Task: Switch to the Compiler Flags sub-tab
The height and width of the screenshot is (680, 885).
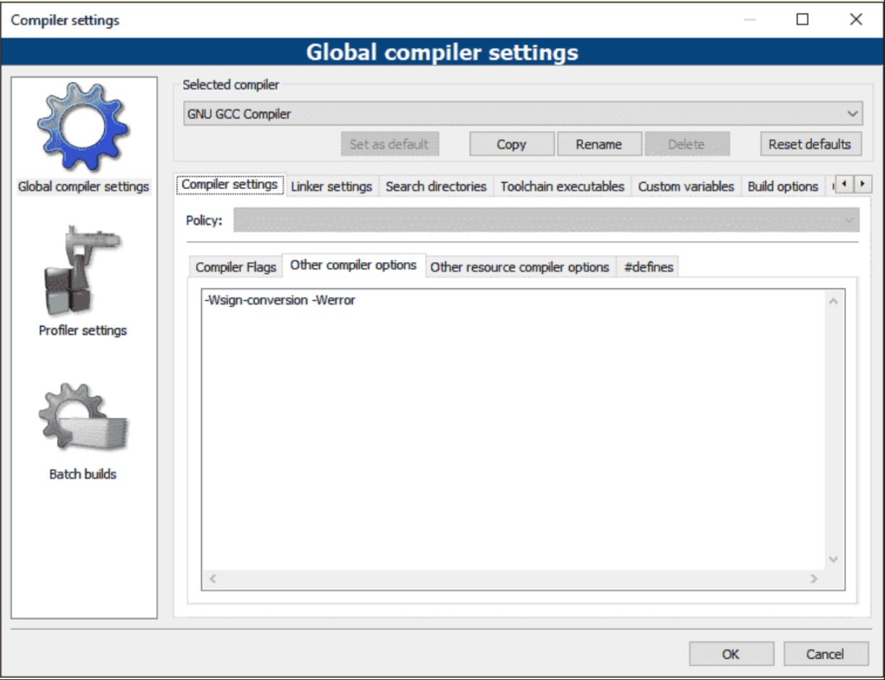Action: pos(235,267)
